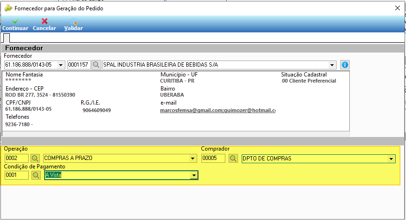The height and width of the screenshot is (220, 406).
Task: Click the supplier code field 0001157
Action: tap(79, 65)
